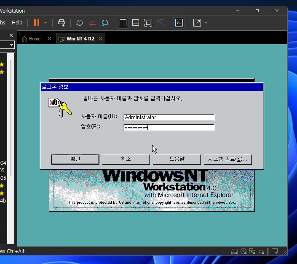The image size is (297, 264).
Task: Open the snapshot manager
Action: tap(105, 23)
